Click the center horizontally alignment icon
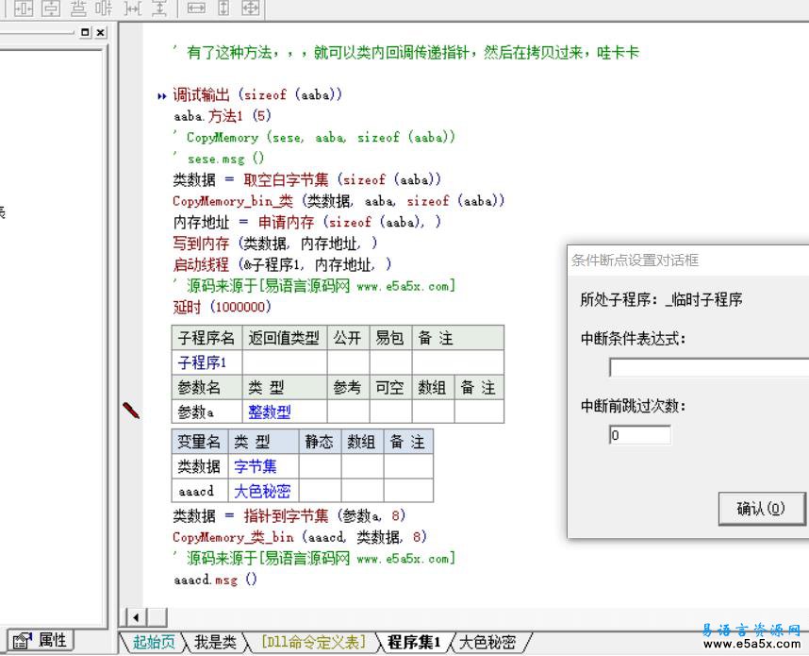The image size is (809, 656). pos(24,8)
